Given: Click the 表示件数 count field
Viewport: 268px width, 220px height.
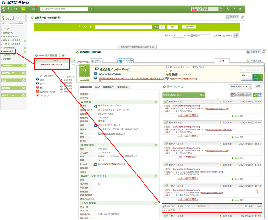Looking at the screenshot, I should click(178, 36).
